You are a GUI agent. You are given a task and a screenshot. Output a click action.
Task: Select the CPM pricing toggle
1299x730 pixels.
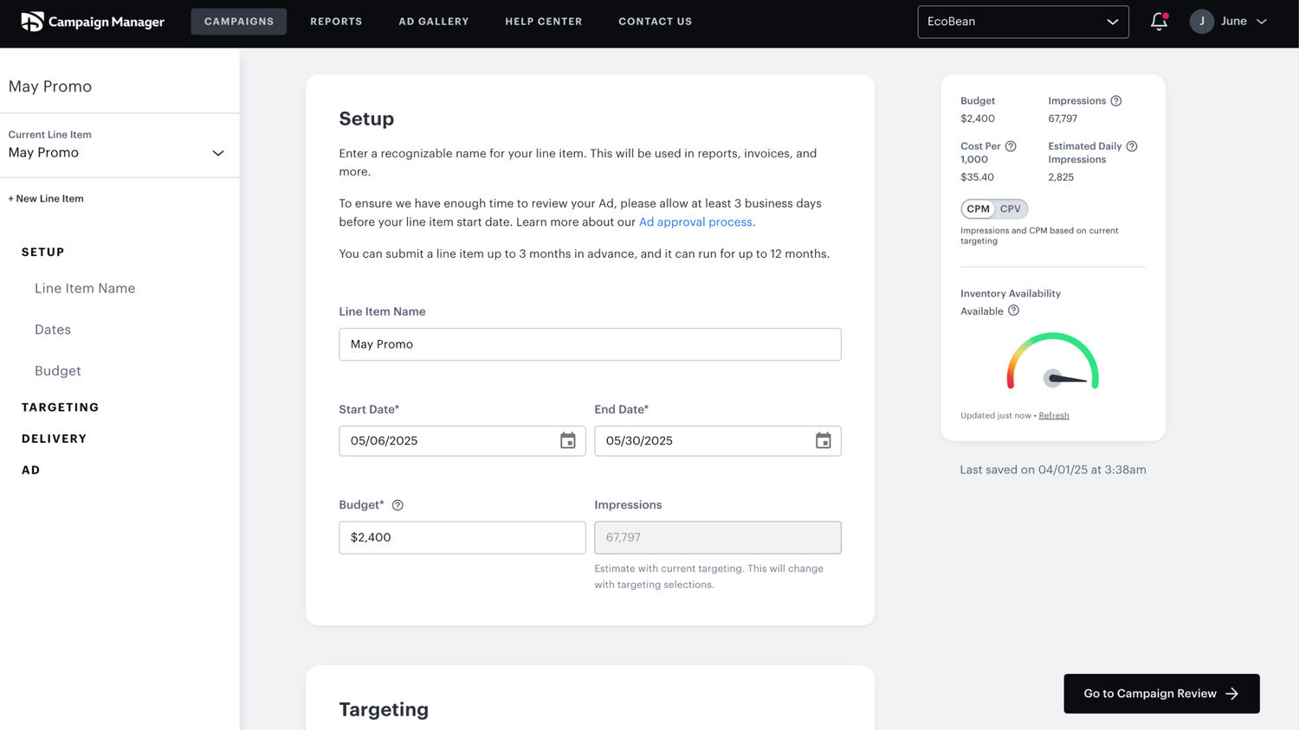click(x=978, y=208)
